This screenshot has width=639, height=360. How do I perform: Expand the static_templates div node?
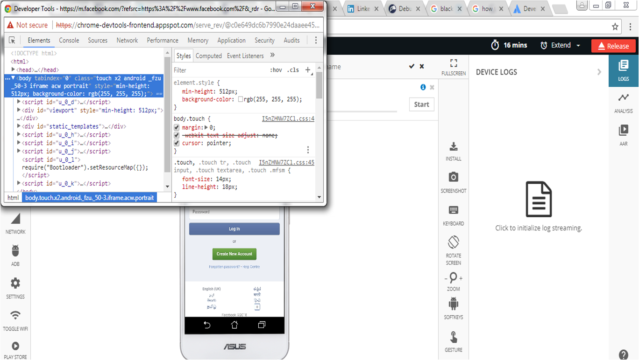19,126
